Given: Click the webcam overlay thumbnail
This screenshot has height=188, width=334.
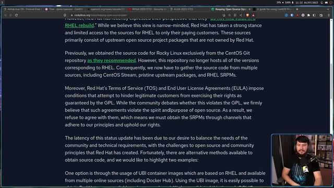Looking at the screenshot, I should point(302,160).
